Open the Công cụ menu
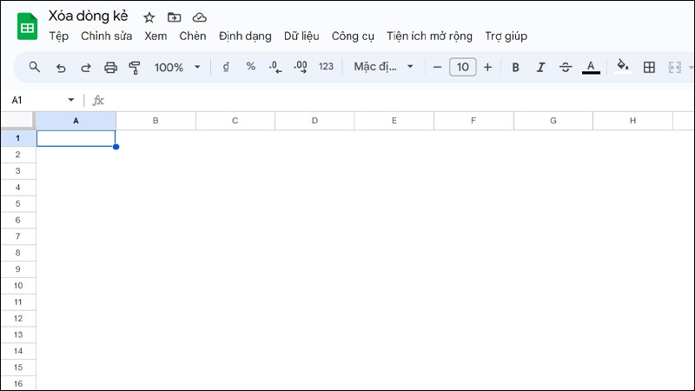The height and width of the screenshot is (391, 695). [x=353, y=36]
